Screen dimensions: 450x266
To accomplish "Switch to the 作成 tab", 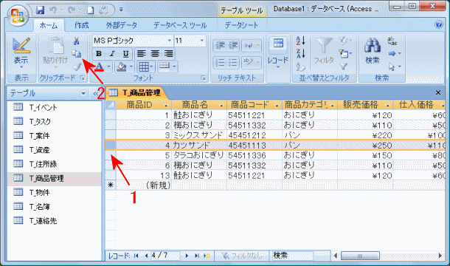I will [82, 25].
